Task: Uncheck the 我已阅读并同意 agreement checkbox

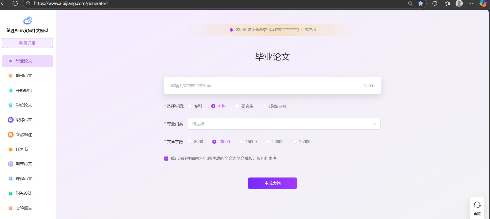Action: pyautogui.click(x=166, y=159)
